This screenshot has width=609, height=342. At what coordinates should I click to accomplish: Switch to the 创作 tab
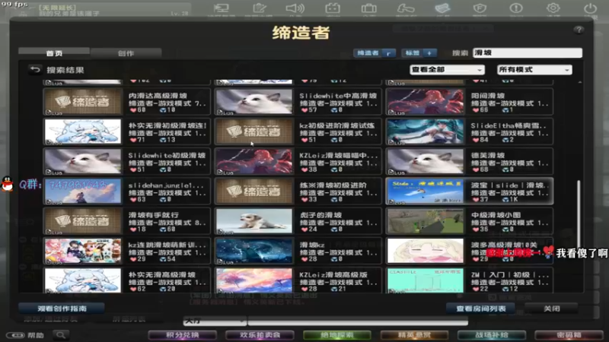[x=126, y=53]
